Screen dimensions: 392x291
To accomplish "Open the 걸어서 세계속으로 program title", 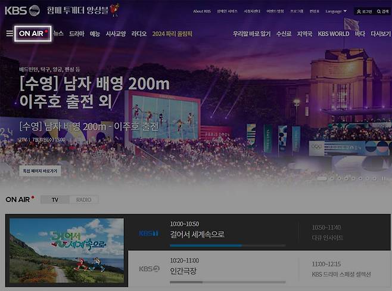I will click(197, 234).
